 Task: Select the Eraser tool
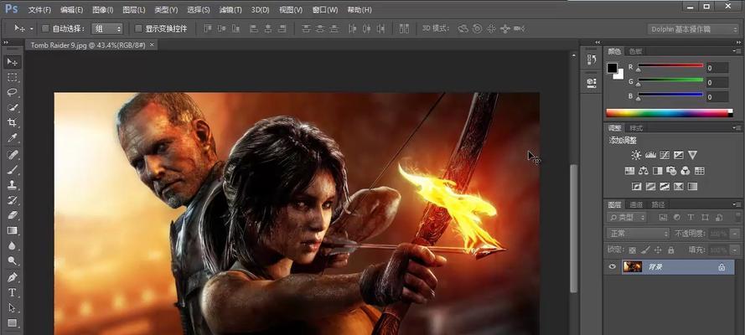(x=13, y=215)
